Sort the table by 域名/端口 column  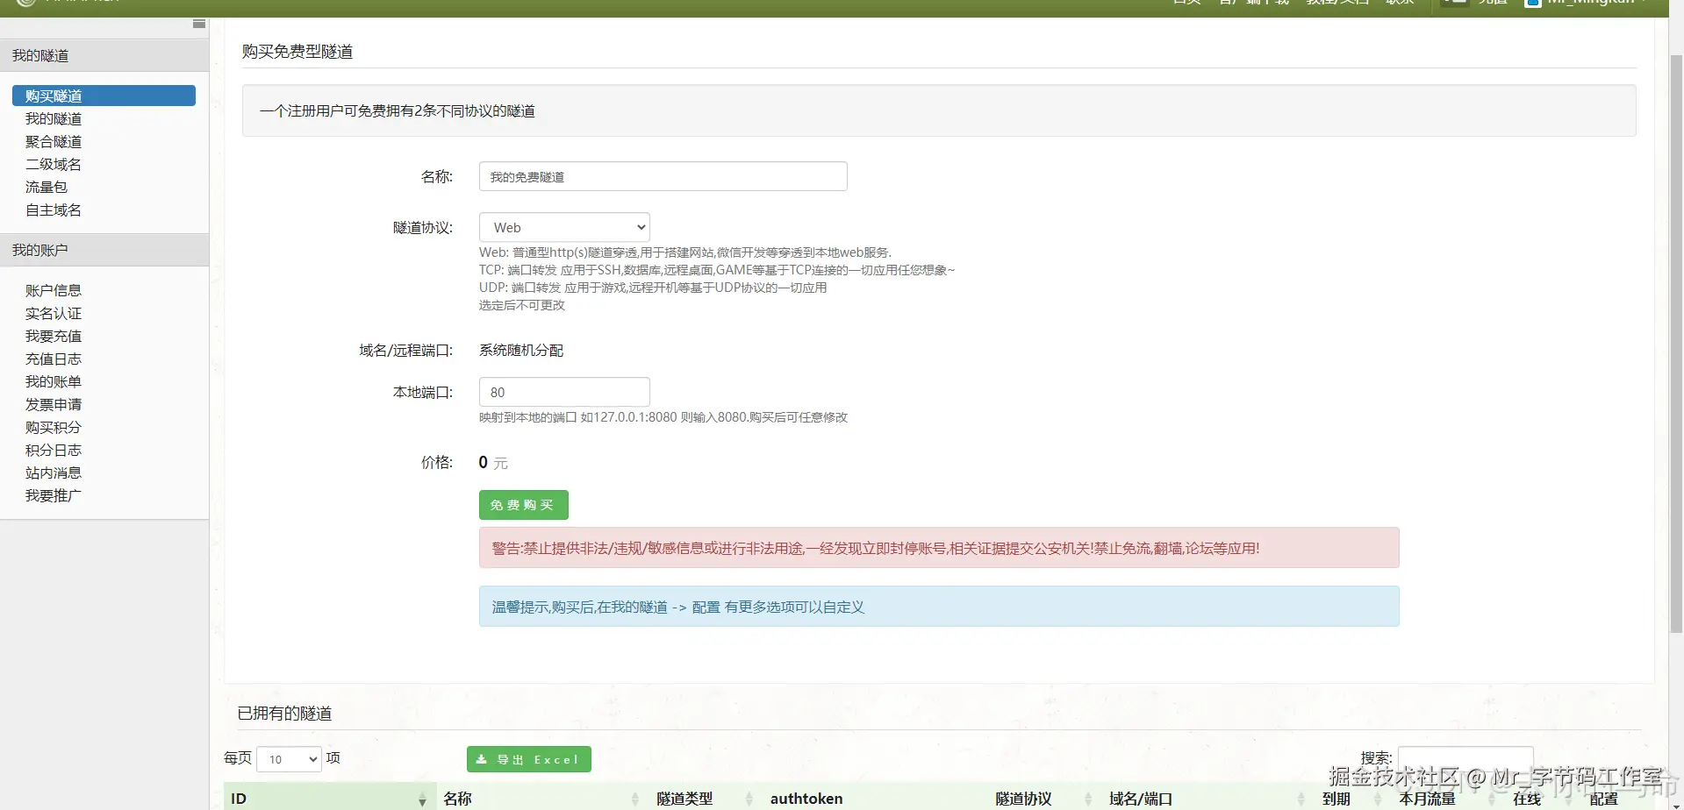pyautogui.click(x=1207, y=799)
